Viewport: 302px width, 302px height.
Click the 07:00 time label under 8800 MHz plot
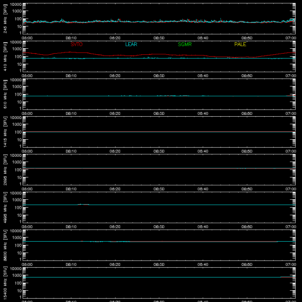coord(291,265)
